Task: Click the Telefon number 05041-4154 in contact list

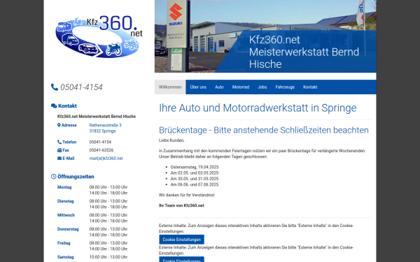Action: click(100, 142)
